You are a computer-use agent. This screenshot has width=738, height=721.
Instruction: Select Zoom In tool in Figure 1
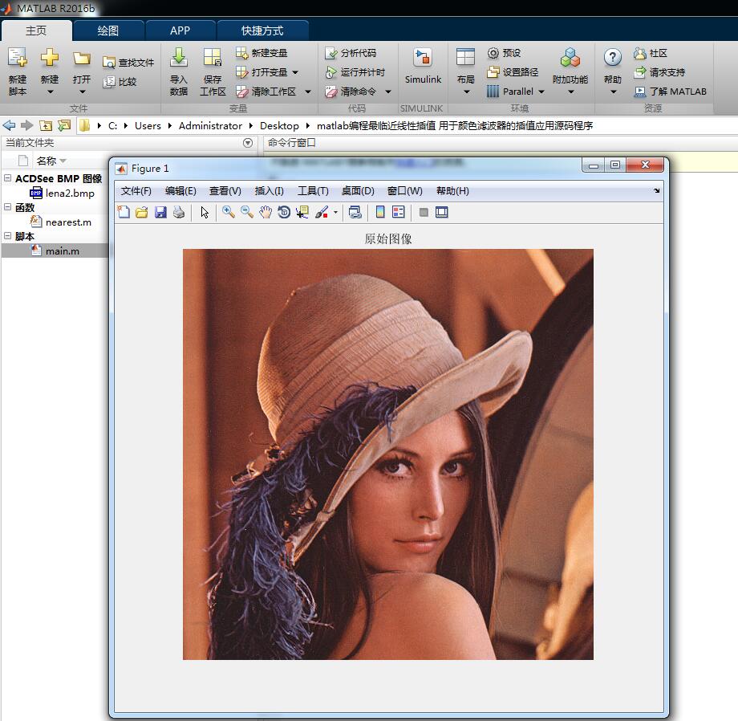coord(229,213)
